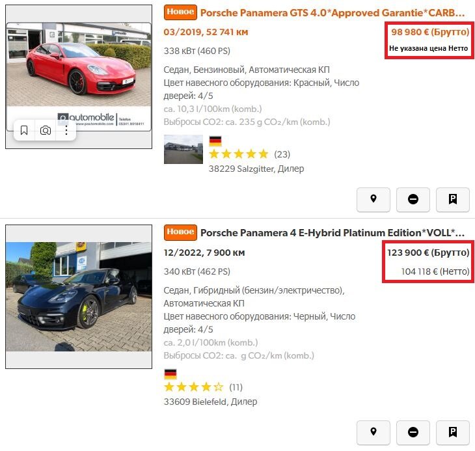
Task: Show map location for the E-Hybrid listing
Action: pos(373,432)
